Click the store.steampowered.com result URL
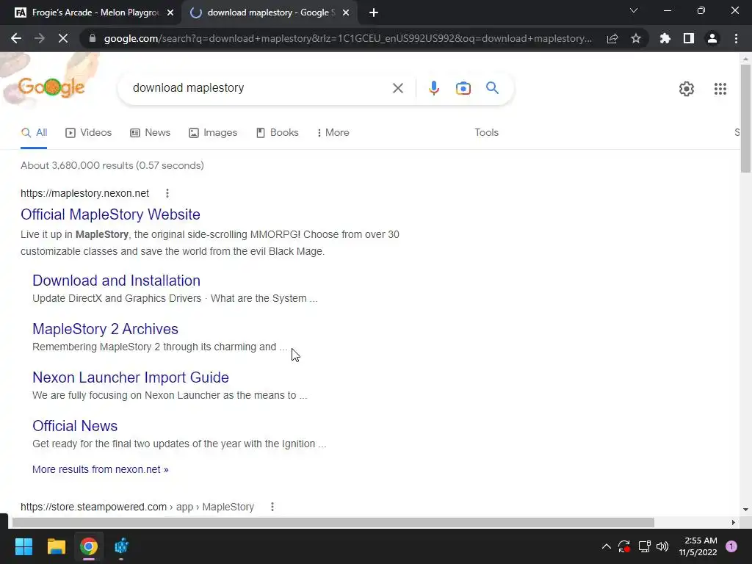 (137, 507)
